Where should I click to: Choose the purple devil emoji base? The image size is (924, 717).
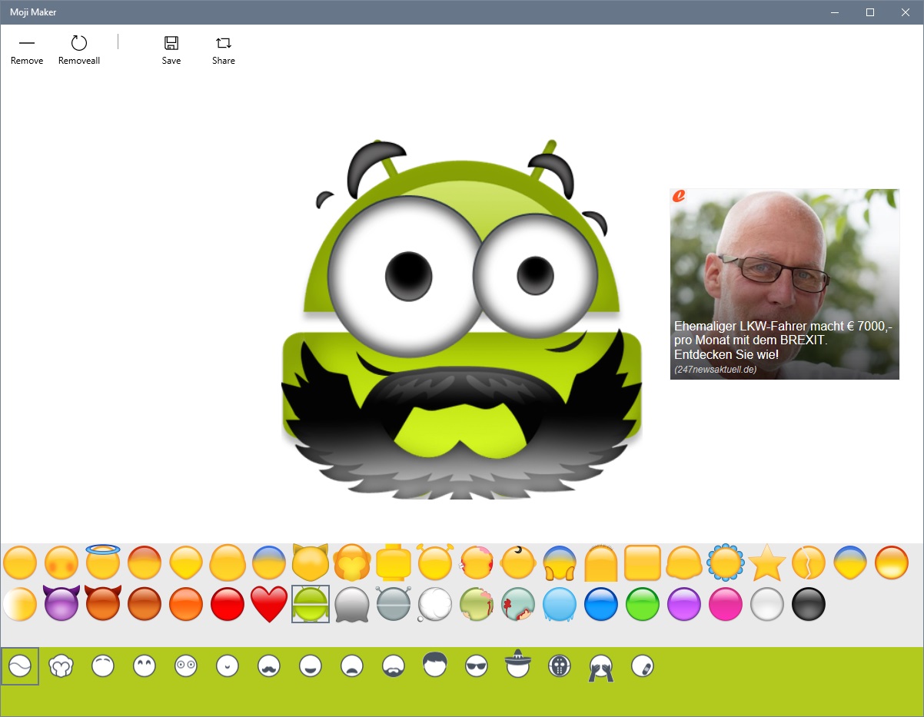click(x=61, y=604)
